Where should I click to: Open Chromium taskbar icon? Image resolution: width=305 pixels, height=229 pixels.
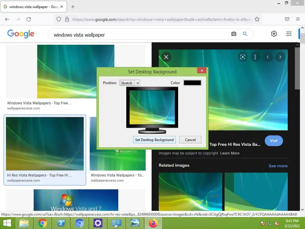click(x=79, y=223)
